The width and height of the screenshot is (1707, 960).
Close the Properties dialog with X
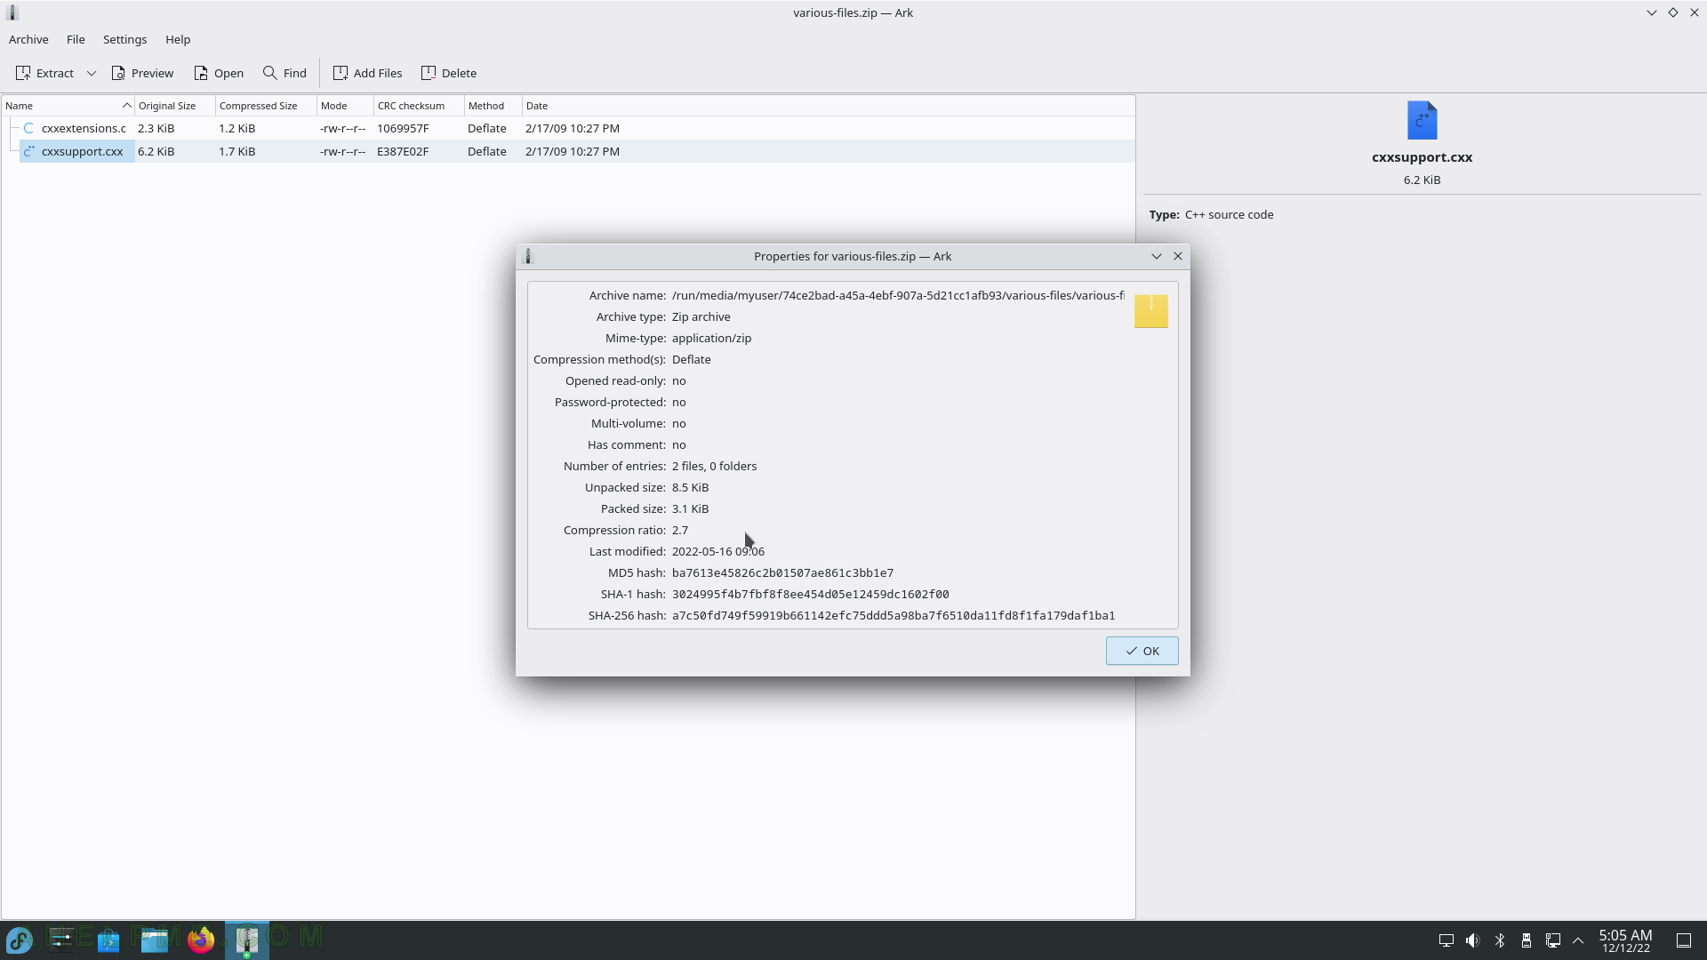1178,256
